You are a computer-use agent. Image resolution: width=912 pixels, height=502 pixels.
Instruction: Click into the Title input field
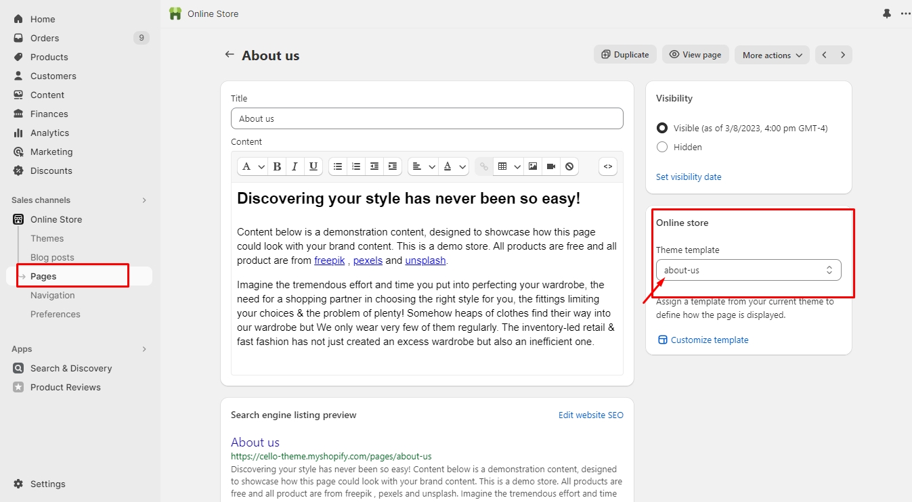tap(427, 118)
